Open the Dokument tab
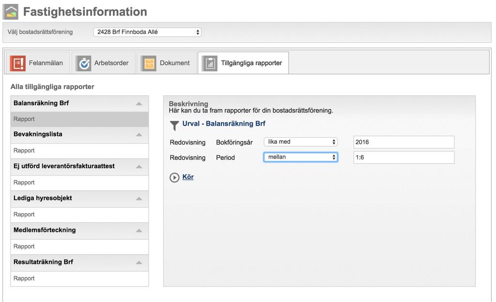The image size is (496, 302). 167,63
